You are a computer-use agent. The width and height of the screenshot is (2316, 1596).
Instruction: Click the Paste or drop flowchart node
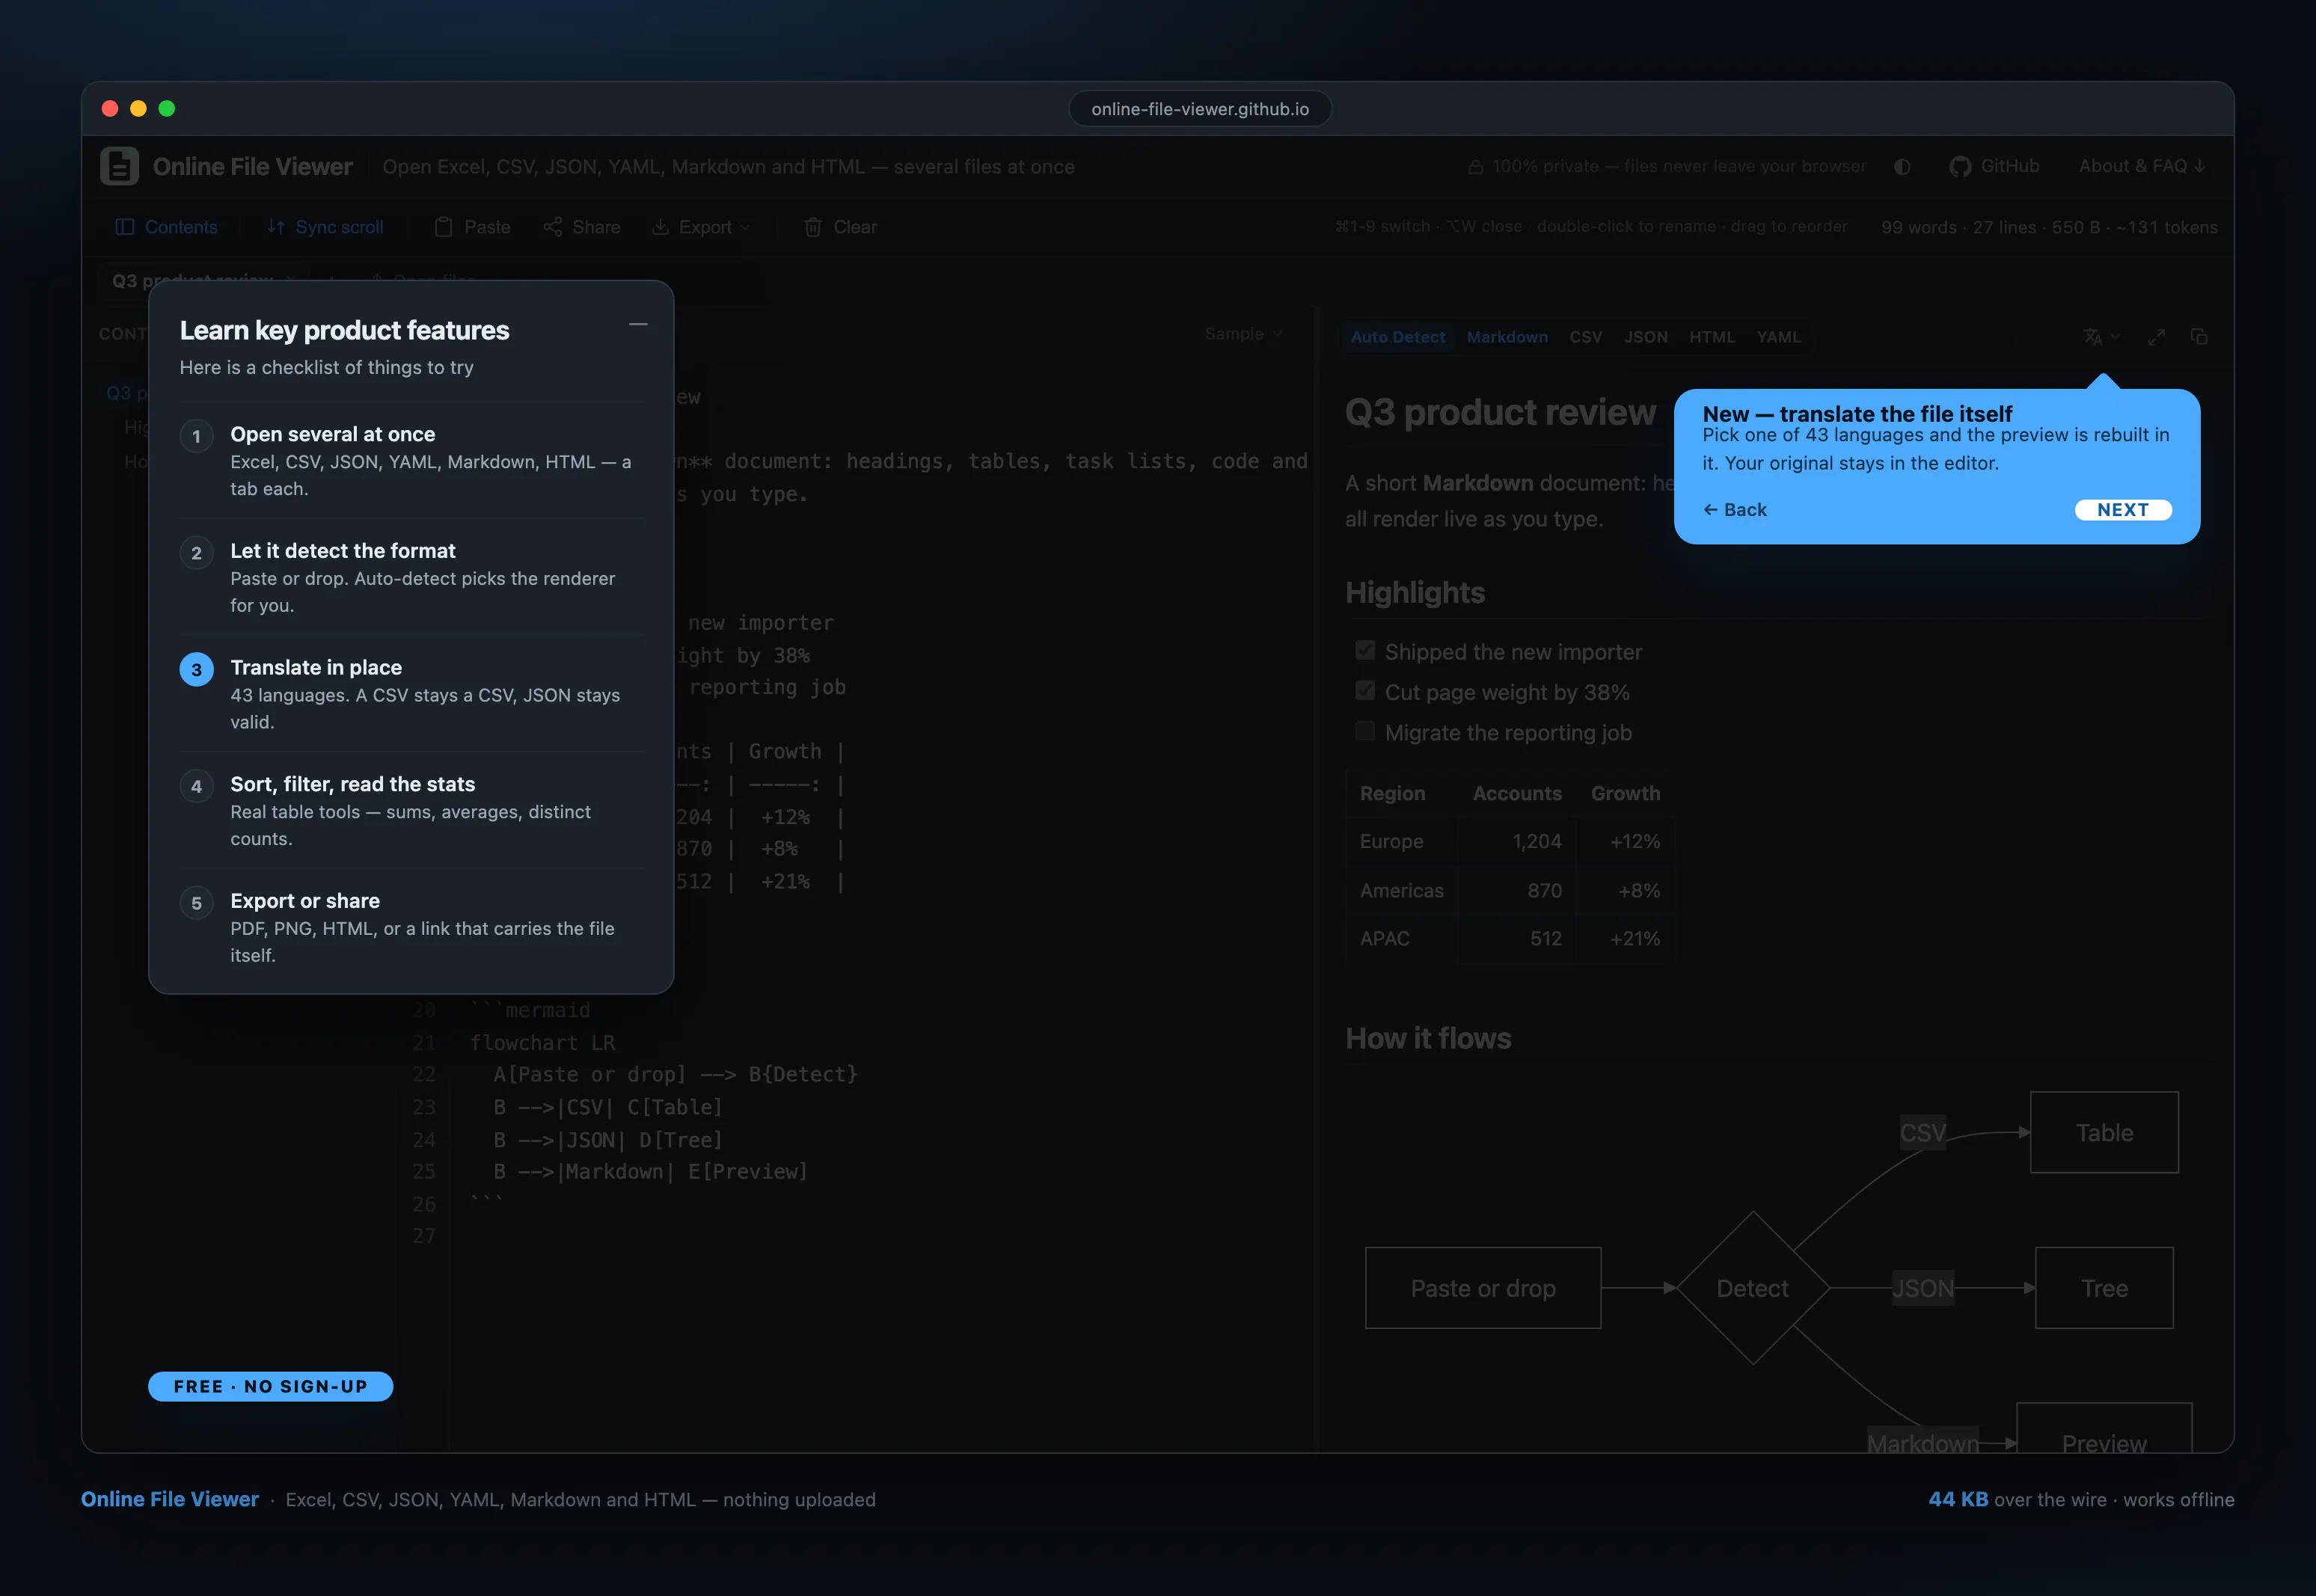tap(1483, 1288)
